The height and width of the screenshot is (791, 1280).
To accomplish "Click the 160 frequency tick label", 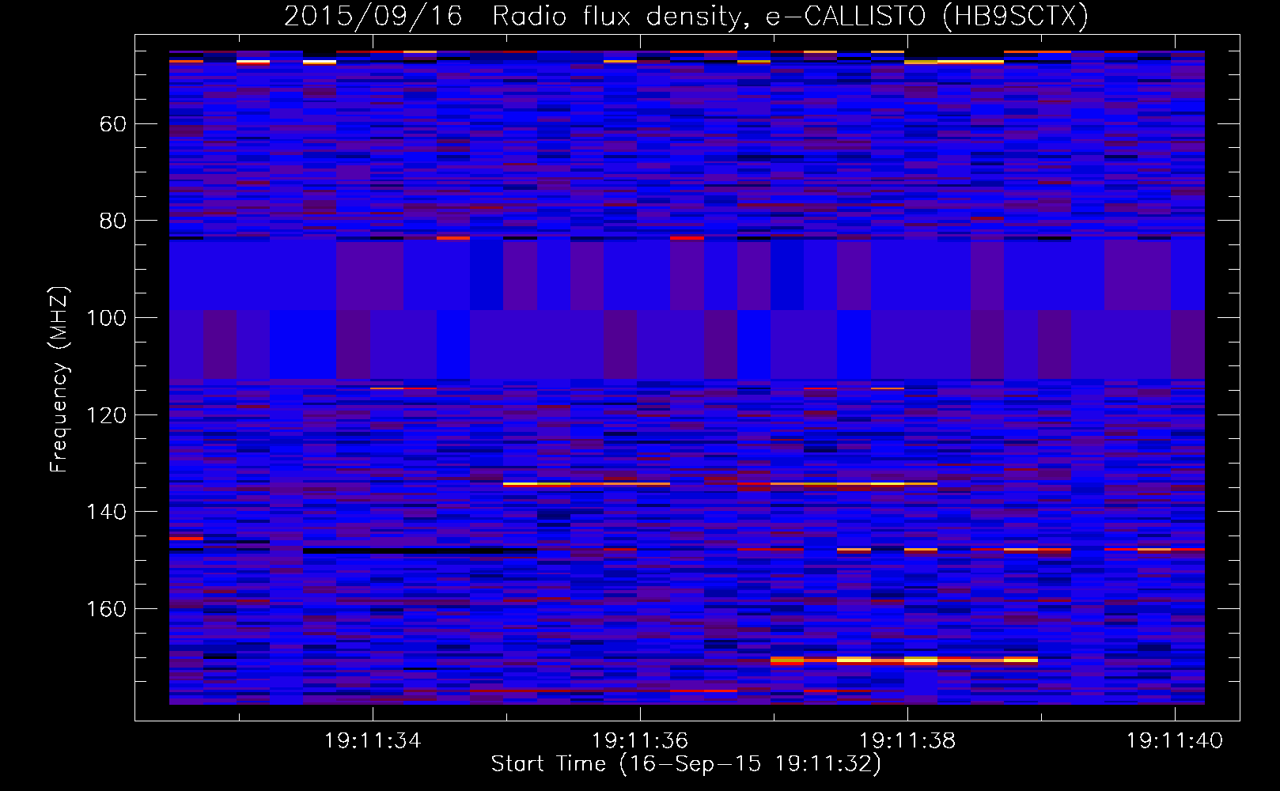I will (x=106, y=609).
